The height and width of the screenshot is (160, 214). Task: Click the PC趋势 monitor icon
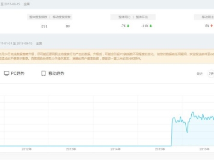click(6, 73)
